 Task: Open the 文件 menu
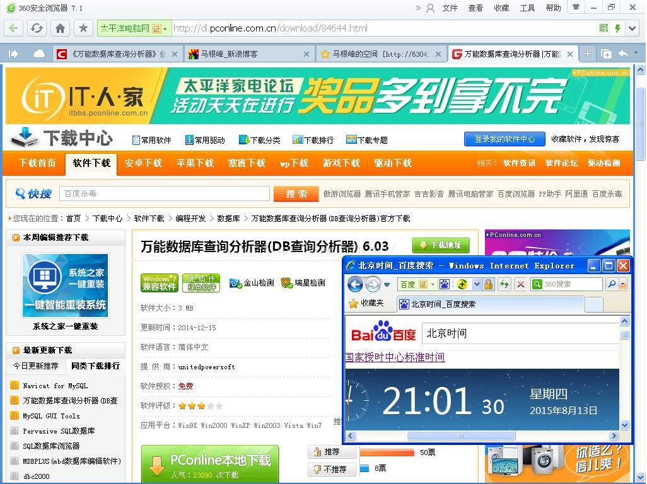[x=450, y=8]
